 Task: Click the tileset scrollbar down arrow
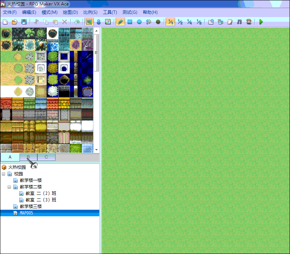tap(96, 150)
